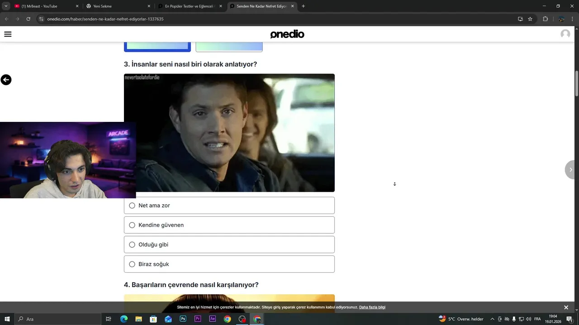Viewport: 579px width, 325px height.
Task: Click the Windows search box "Ara"
Action: point(58,319)
